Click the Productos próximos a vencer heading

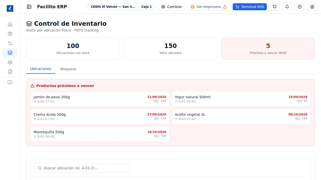click(65, 86)
